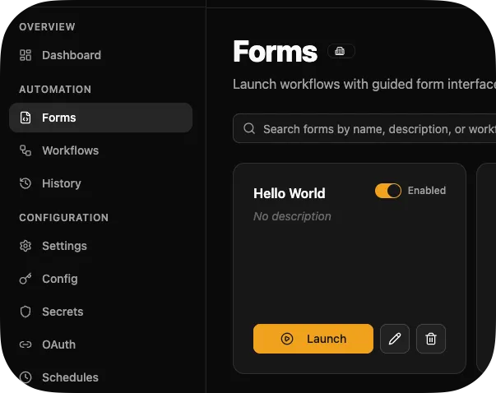The width and height of the screenshot is (496, 393).
Task: Click the Dashboard icon in the sidebar
Action: pos(25,55)
